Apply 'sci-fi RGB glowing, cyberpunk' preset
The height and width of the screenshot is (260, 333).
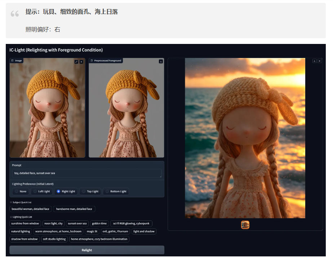(131, 223)
